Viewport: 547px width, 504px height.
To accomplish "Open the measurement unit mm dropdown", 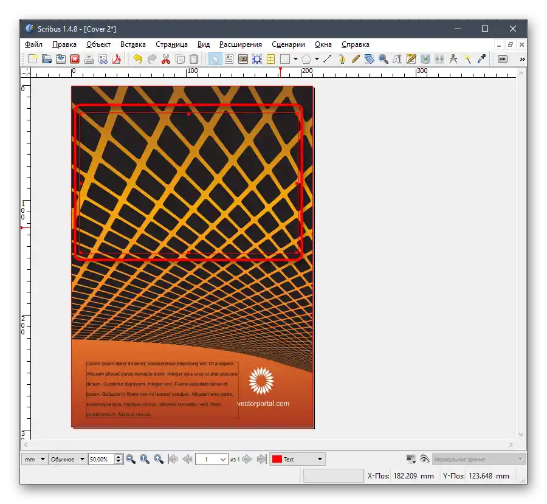I will pyautogui.click(x=35, y=459).
